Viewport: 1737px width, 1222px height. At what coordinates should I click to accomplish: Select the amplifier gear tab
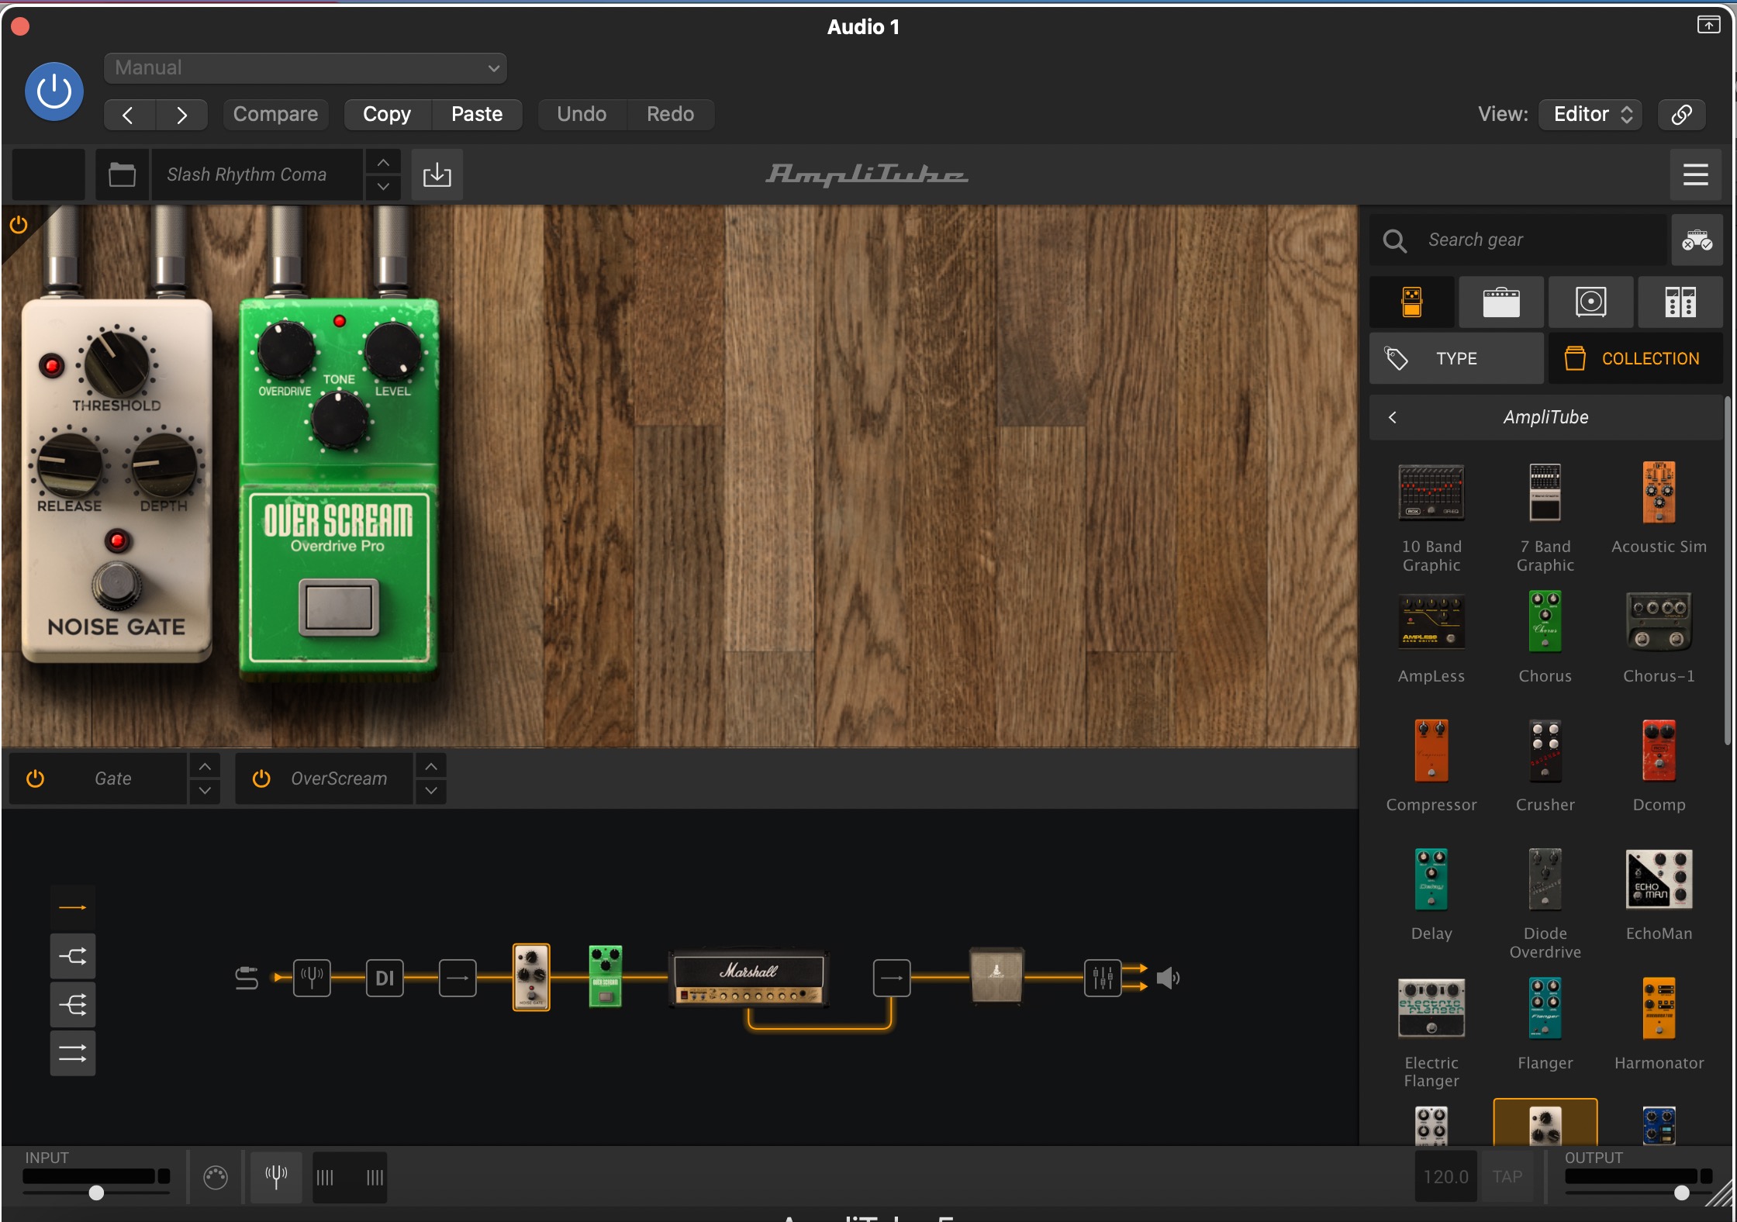[x=1502, y=302]
